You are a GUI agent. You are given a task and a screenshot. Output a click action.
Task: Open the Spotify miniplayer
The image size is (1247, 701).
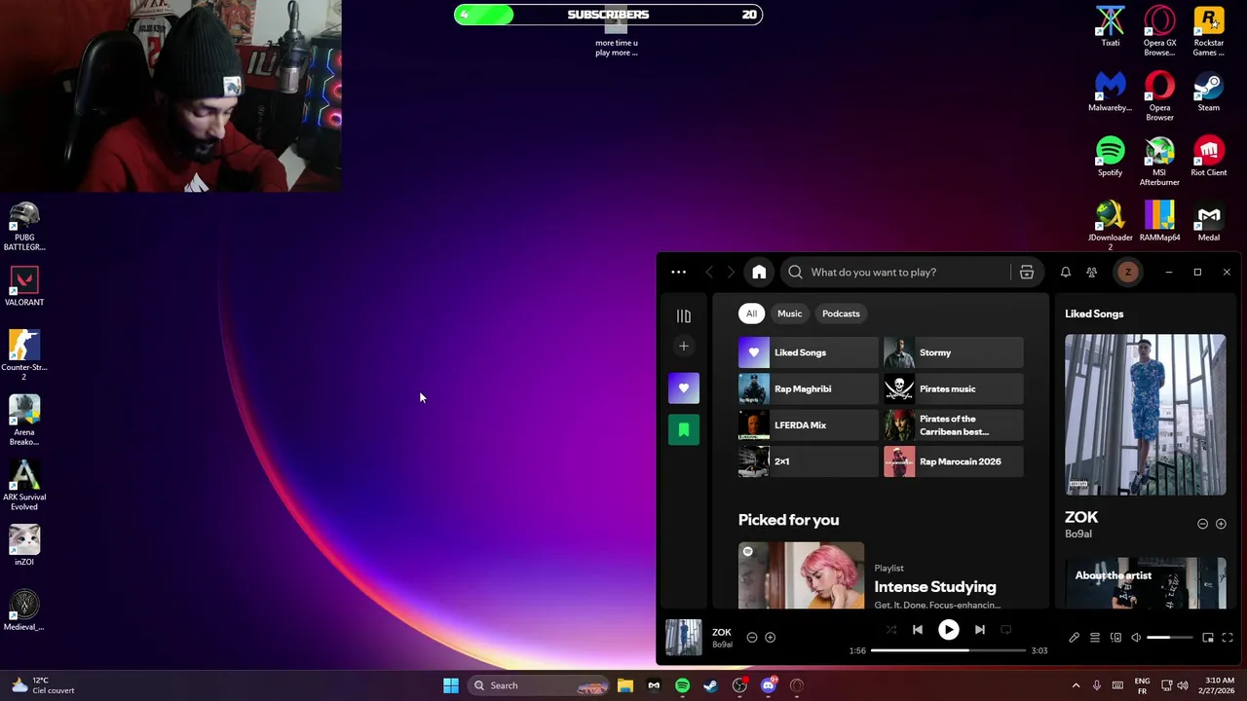(1208, 638)
